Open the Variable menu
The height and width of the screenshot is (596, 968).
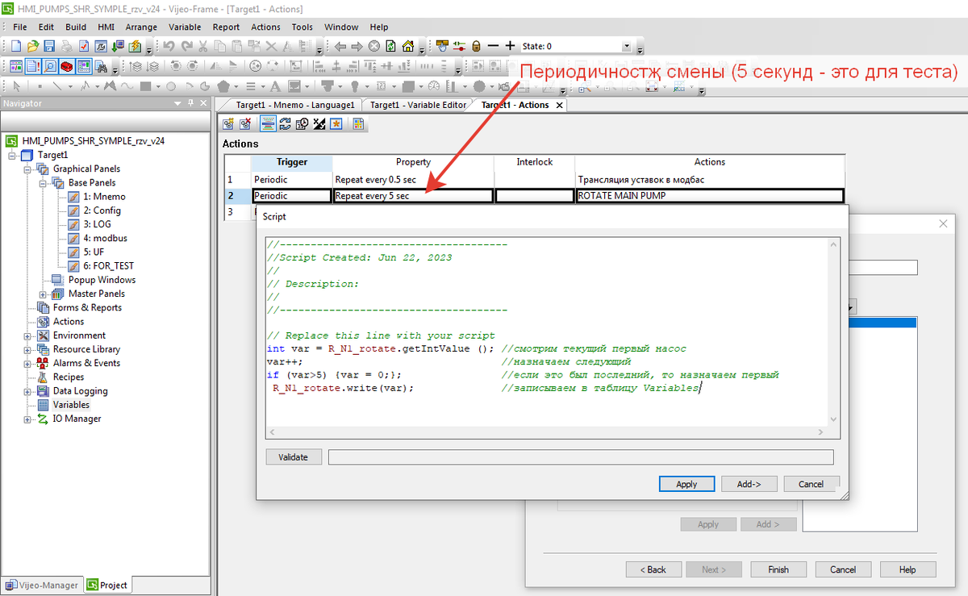(185, 27)
